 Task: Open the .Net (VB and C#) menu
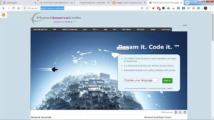click(40, 29)
